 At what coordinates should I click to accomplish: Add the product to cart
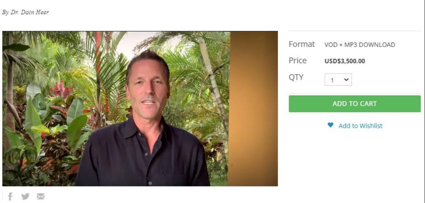click(354, 104)
